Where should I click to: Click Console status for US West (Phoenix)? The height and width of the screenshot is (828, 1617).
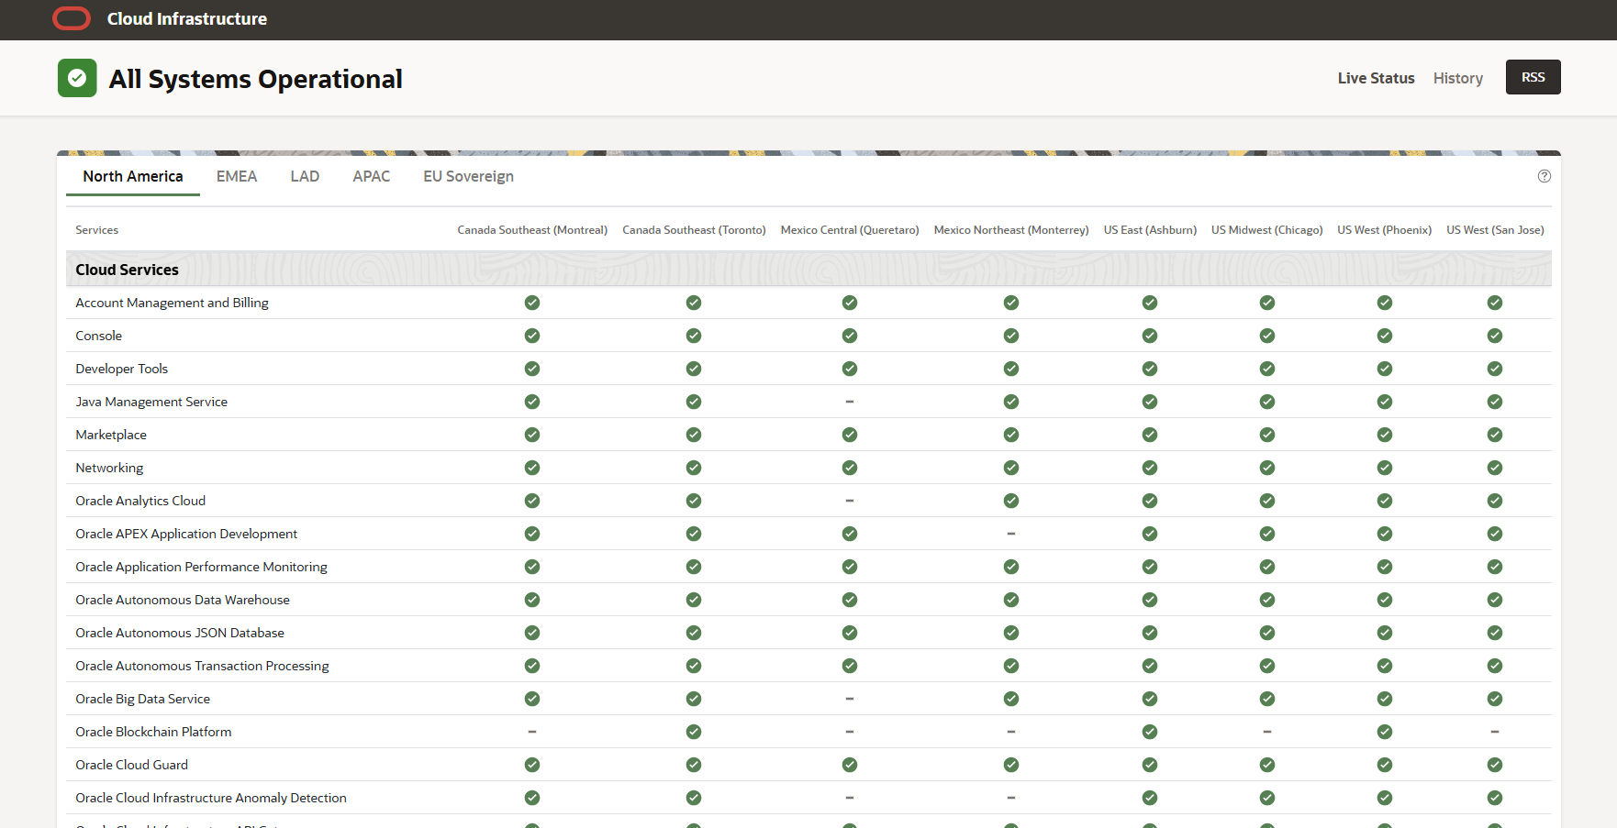pos(1385,336)
